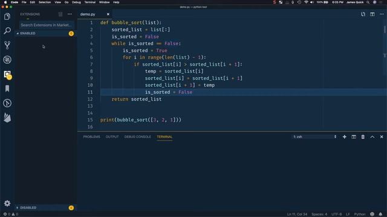387x217 pixels.
Task: Click the clock-shaped activity bar icon
Action: pyautogui.click(x=7, y=103)
